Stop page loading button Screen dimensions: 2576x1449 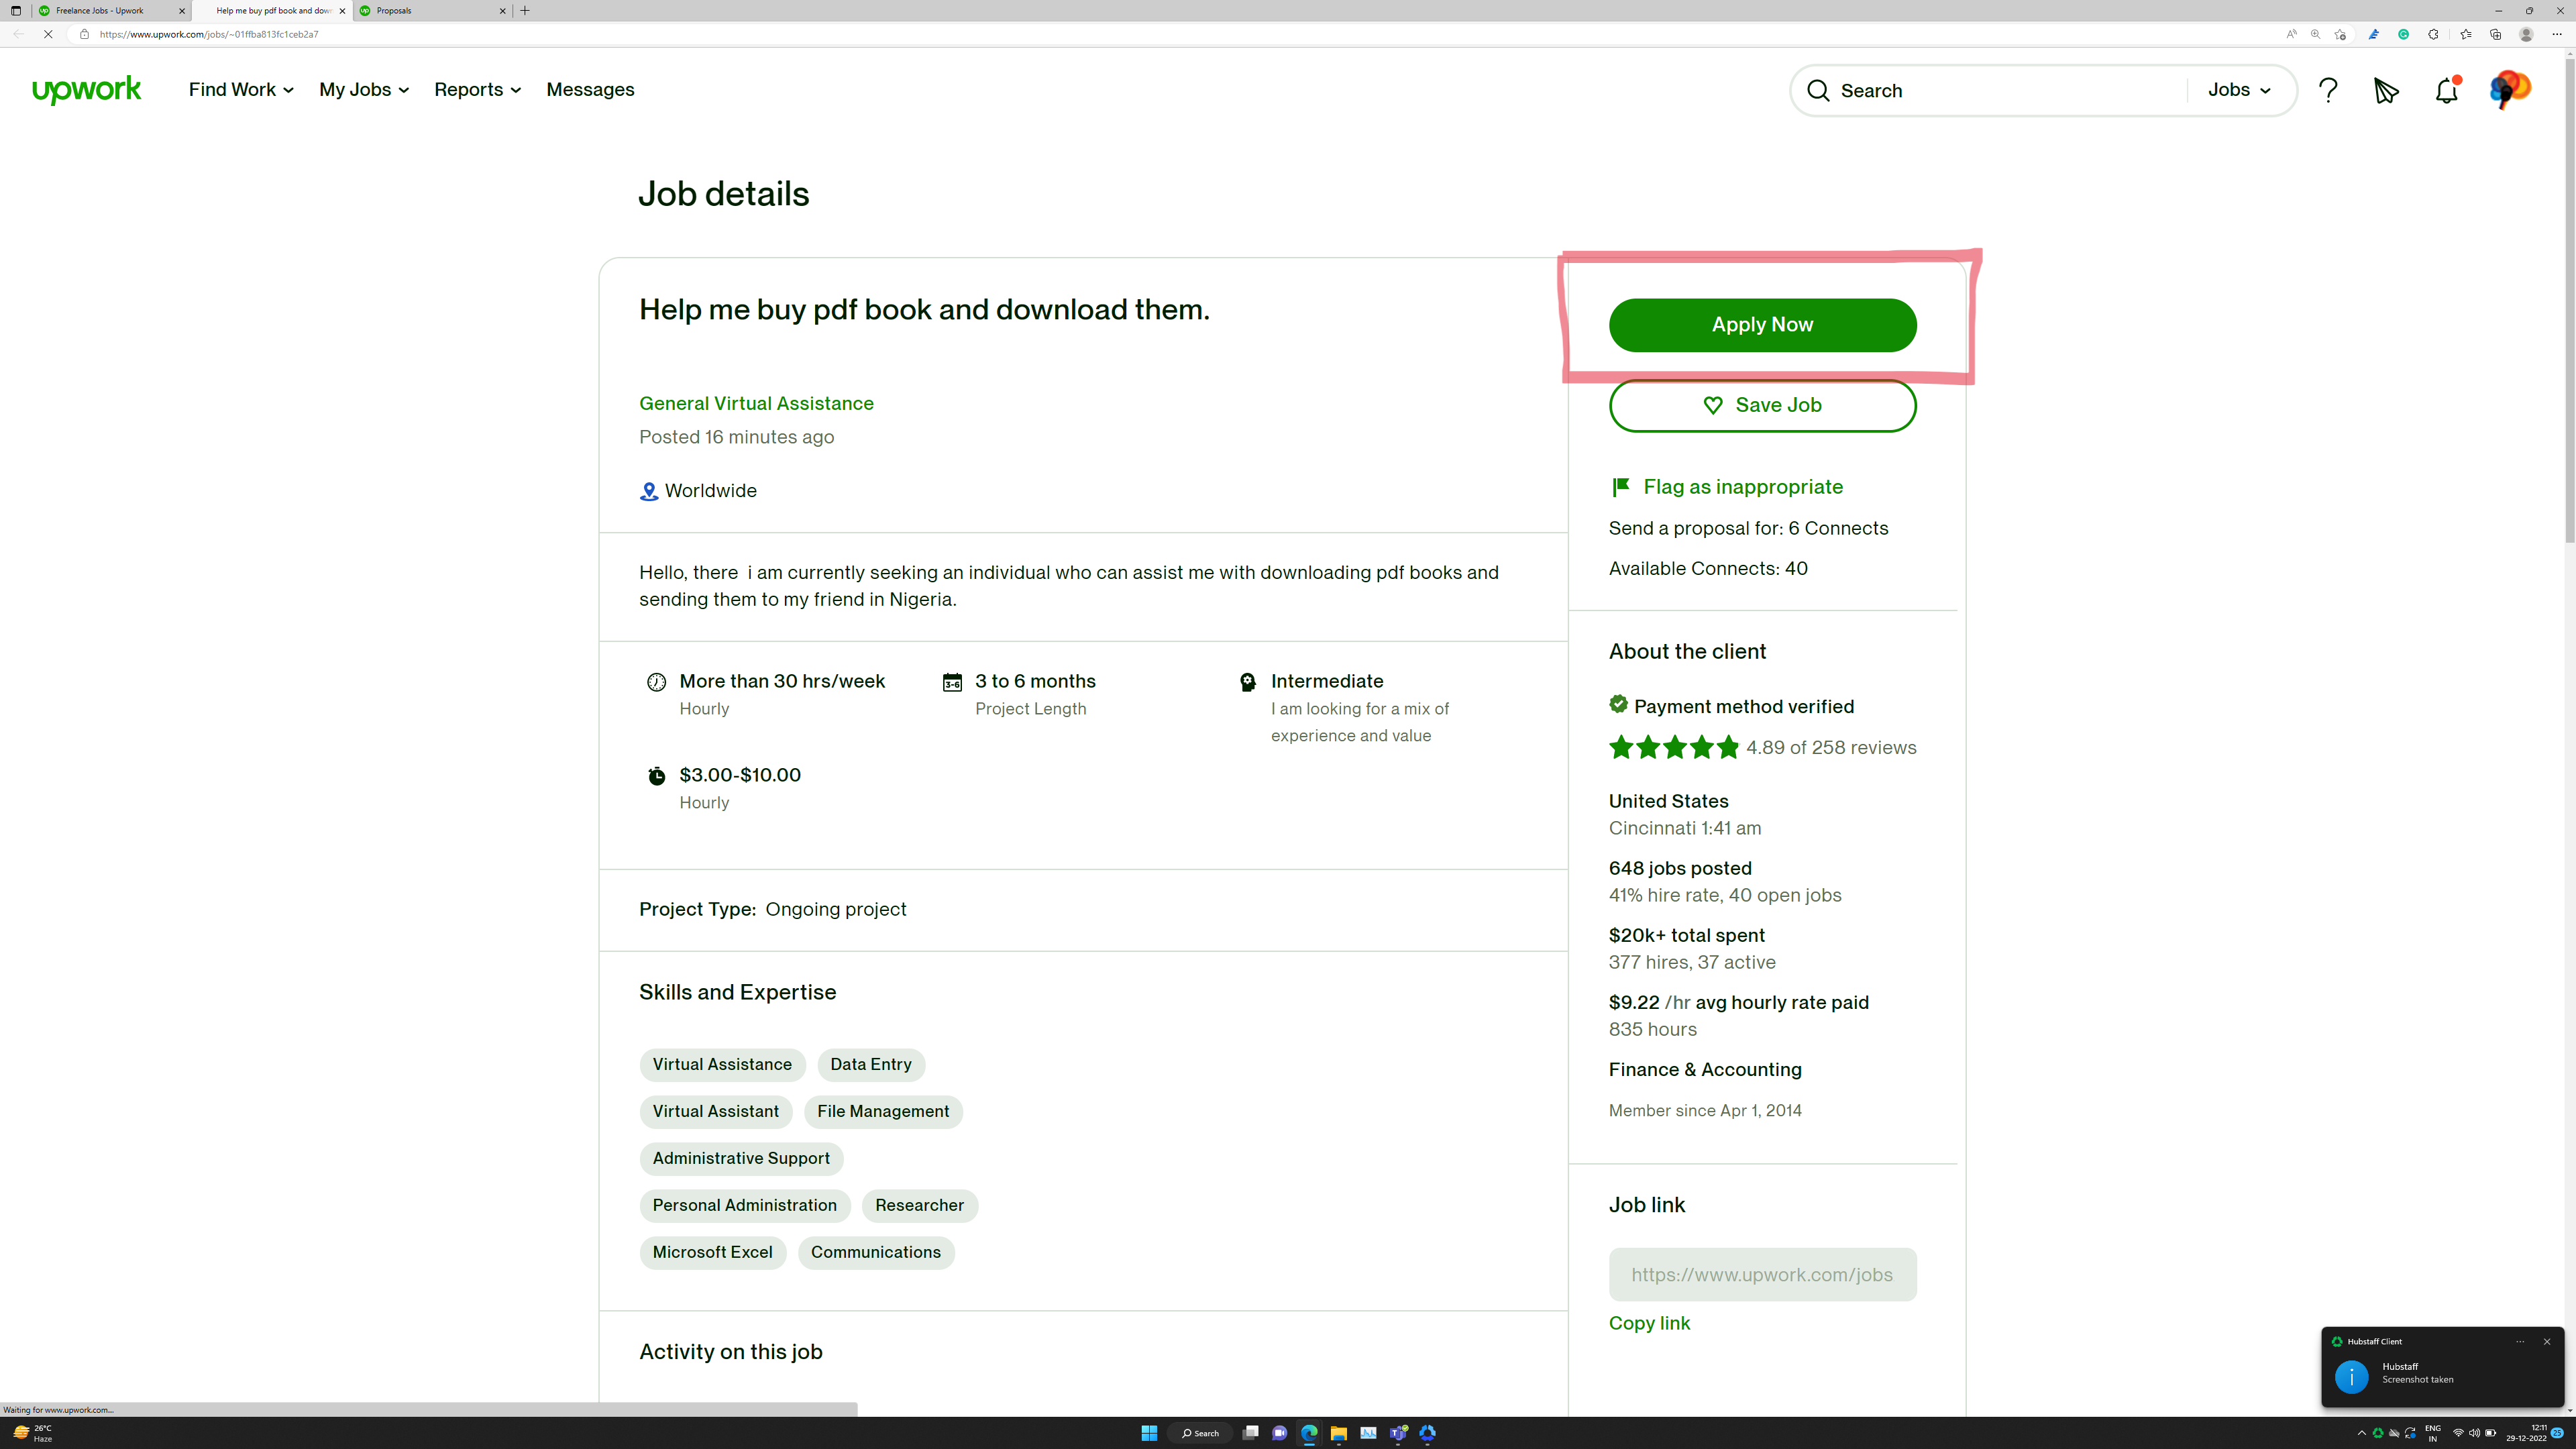(x=48, y=34)
